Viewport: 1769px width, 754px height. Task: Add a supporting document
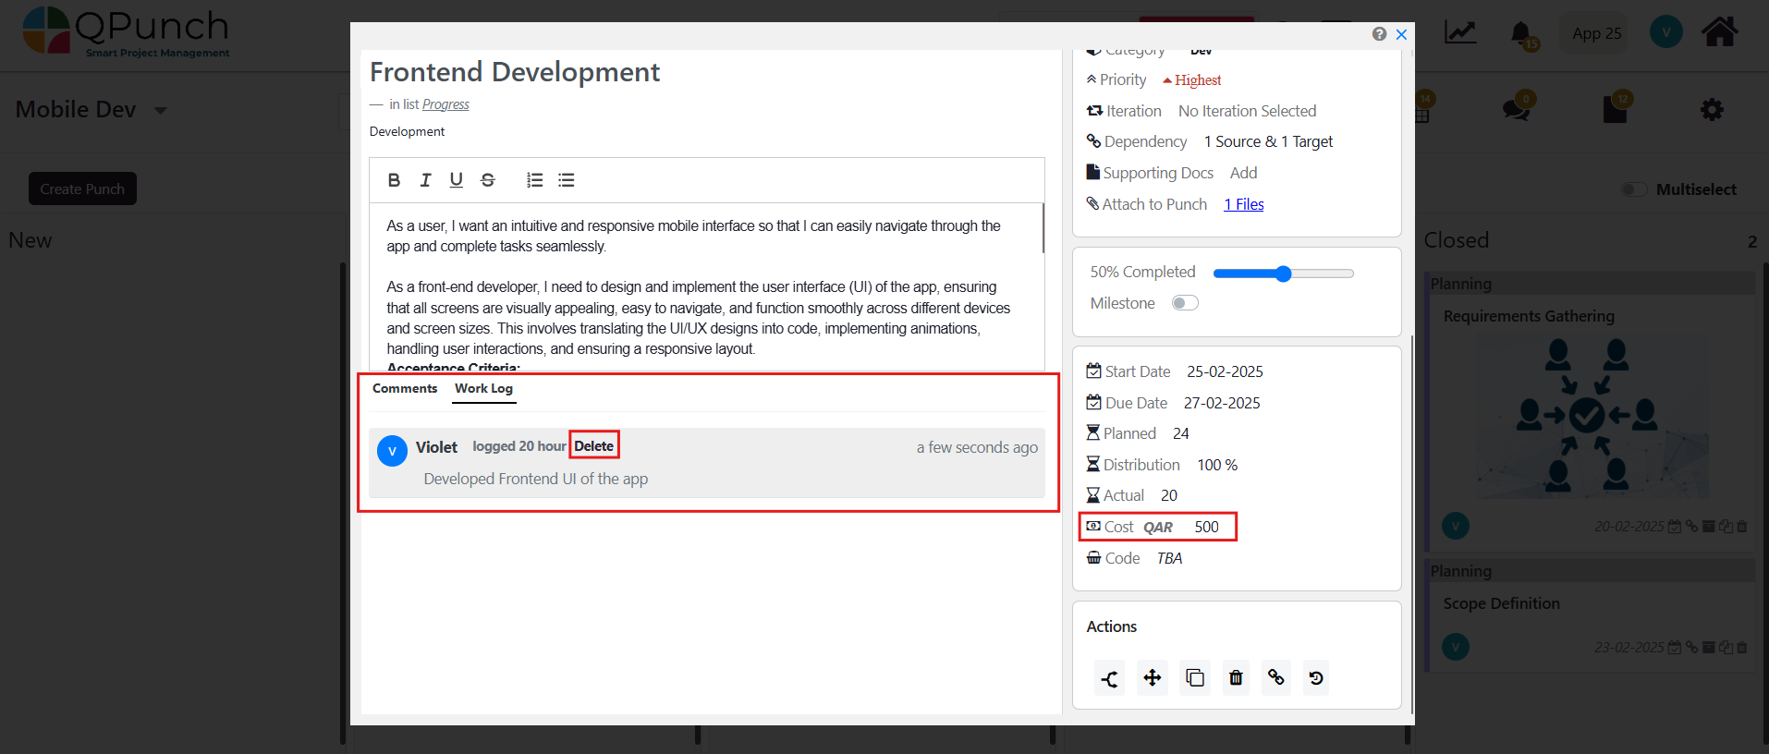[x=1243, y=173]
